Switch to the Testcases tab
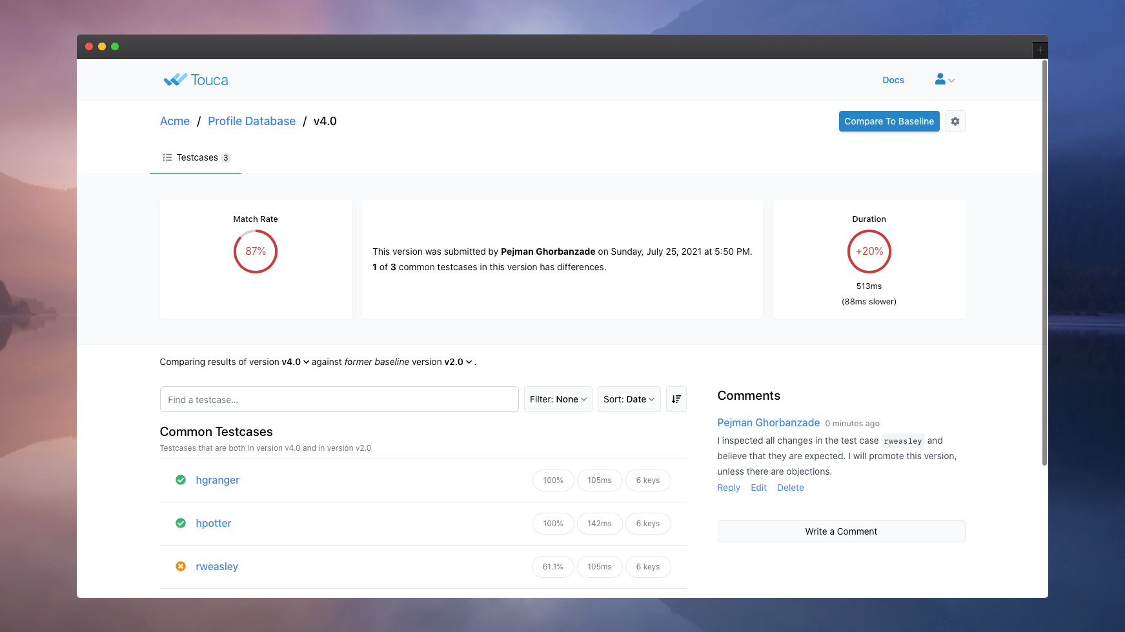 [196, 157]
